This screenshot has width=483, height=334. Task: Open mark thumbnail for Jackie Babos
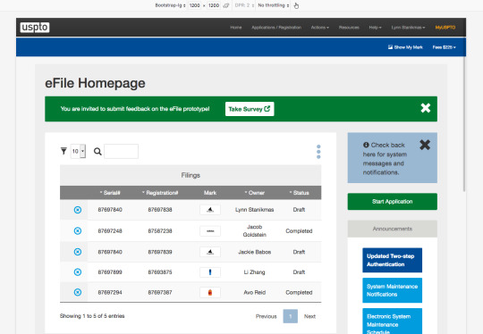[x=210, y=252]
